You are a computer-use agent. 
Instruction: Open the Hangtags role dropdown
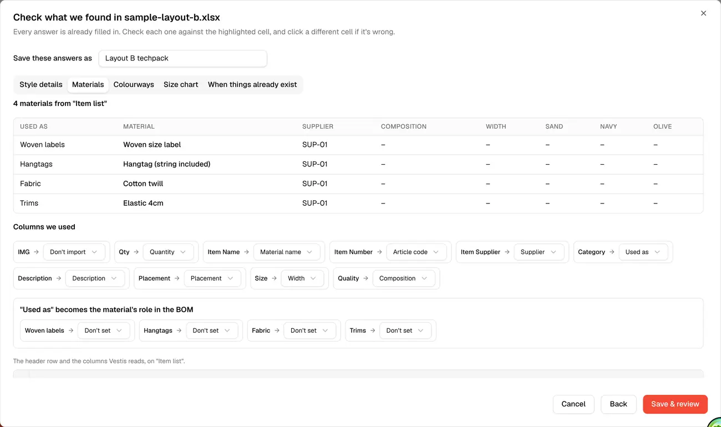[x=212, y=331]
